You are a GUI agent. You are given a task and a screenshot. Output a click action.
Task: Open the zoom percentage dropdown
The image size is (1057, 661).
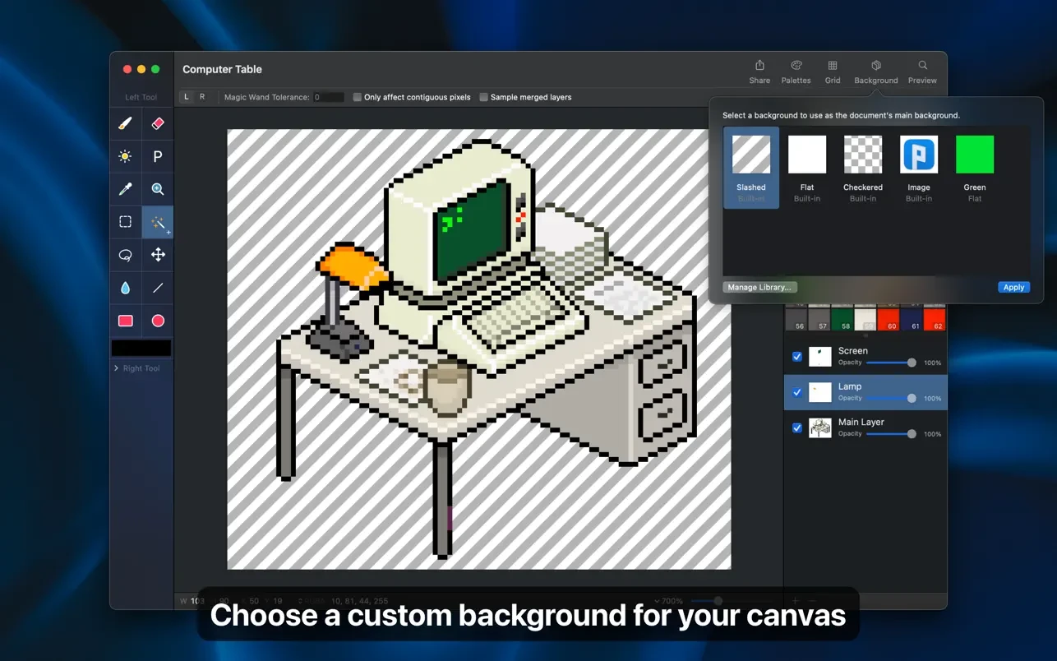coord(668,601)
